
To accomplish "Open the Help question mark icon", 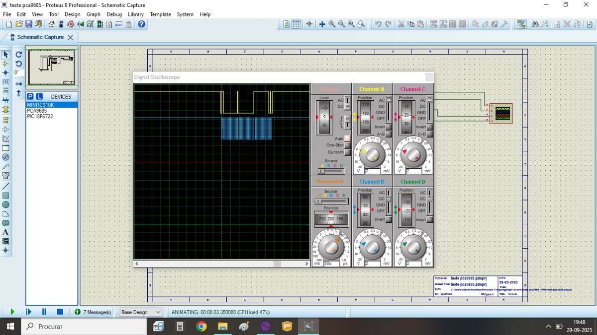I will tap(142, 24).
